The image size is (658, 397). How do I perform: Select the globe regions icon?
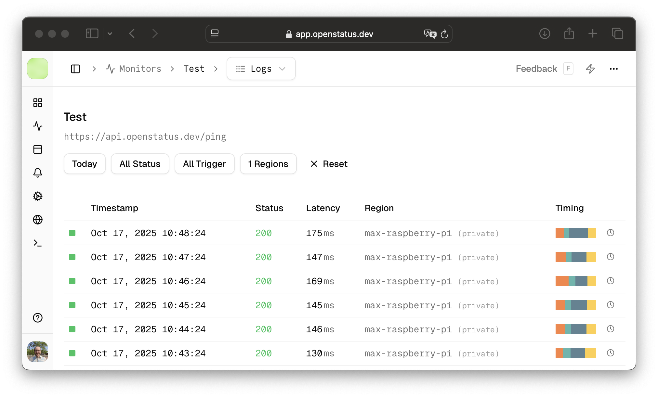point(37,220)
